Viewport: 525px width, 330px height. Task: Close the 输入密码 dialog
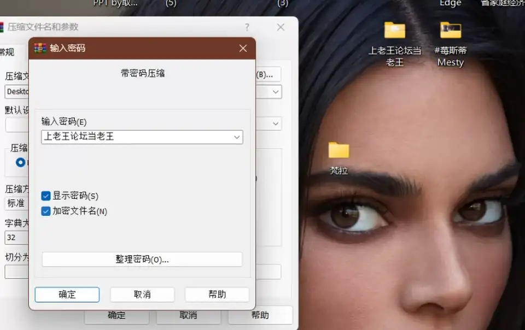pos(243,49)
